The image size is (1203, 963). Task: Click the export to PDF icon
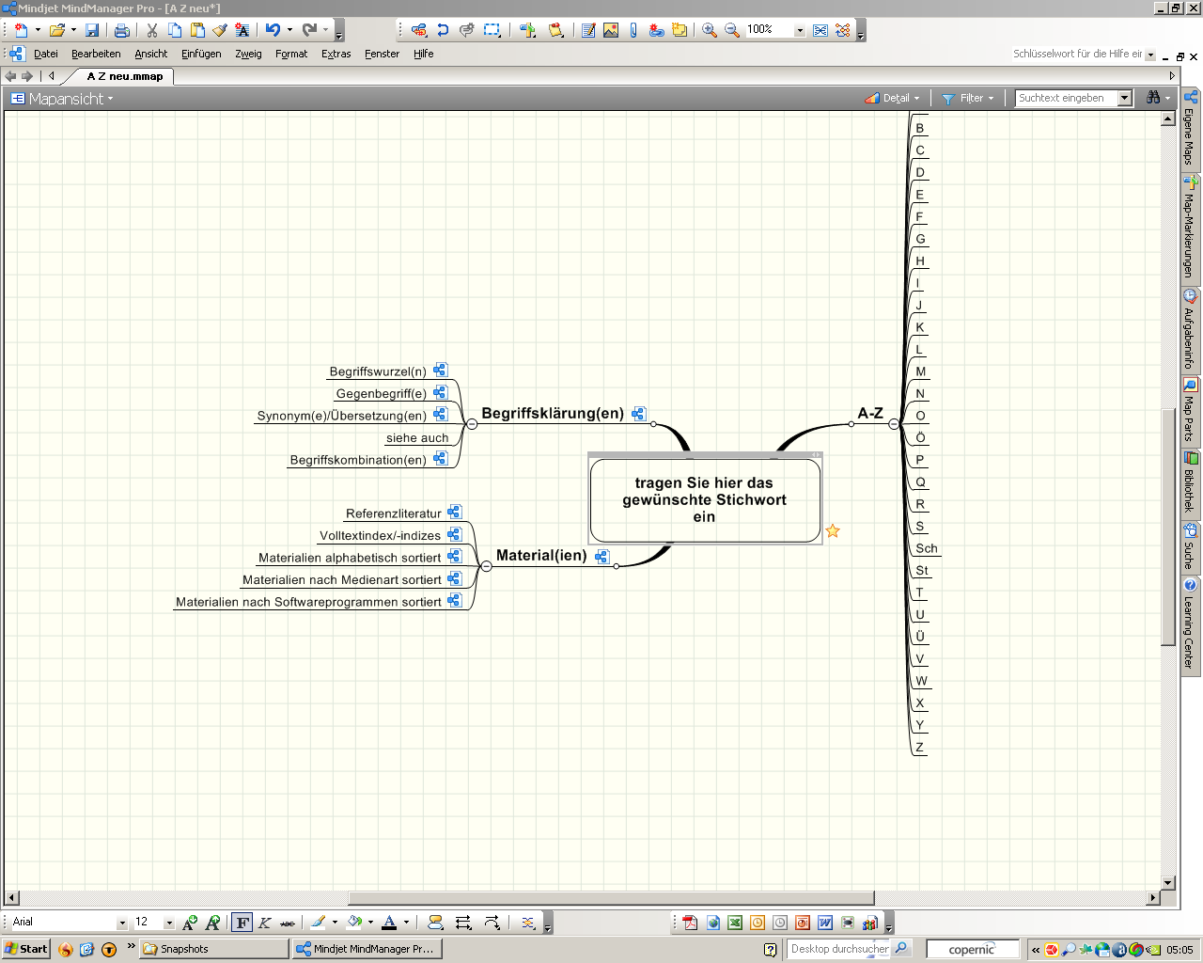pyautogui.click(x=691, y=923)
